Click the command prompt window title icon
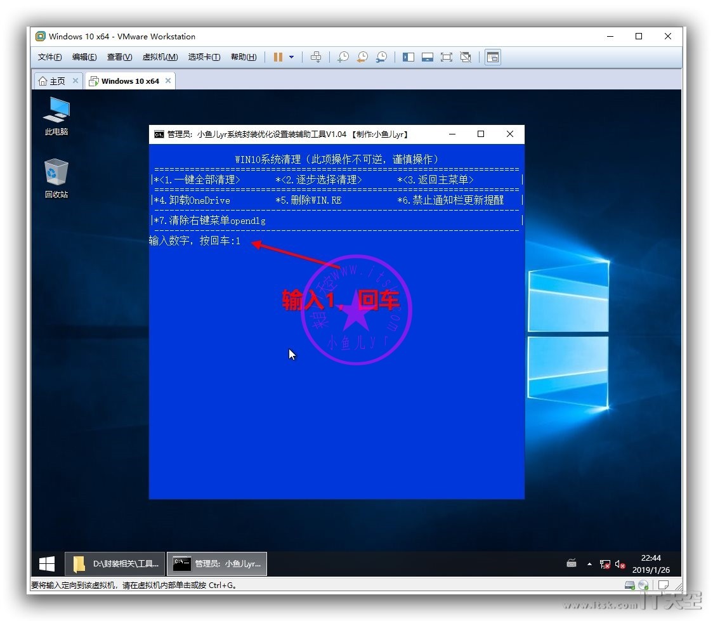The width and height of the screenshot is (713, 621). point(159,134)
